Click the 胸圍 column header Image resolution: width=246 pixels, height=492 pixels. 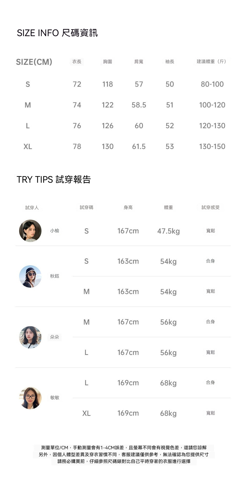108,61
